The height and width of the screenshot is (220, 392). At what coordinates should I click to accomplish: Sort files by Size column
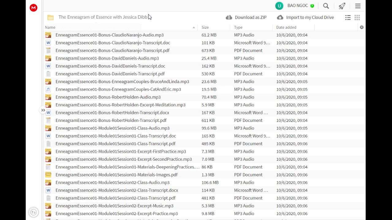[205, 27]
